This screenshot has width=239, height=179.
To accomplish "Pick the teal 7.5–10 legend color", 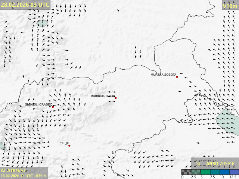I will (215, 172).
